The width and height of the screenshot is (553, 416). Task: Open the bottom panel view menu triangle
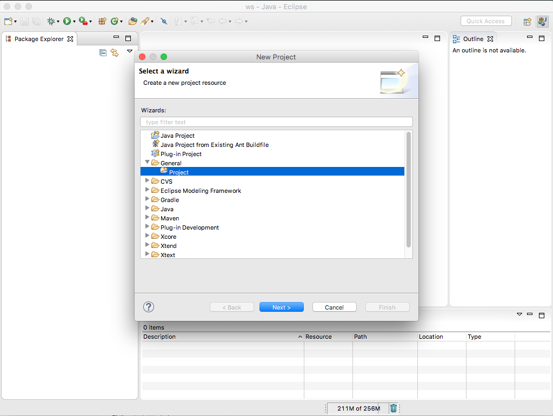coord(519,314)
